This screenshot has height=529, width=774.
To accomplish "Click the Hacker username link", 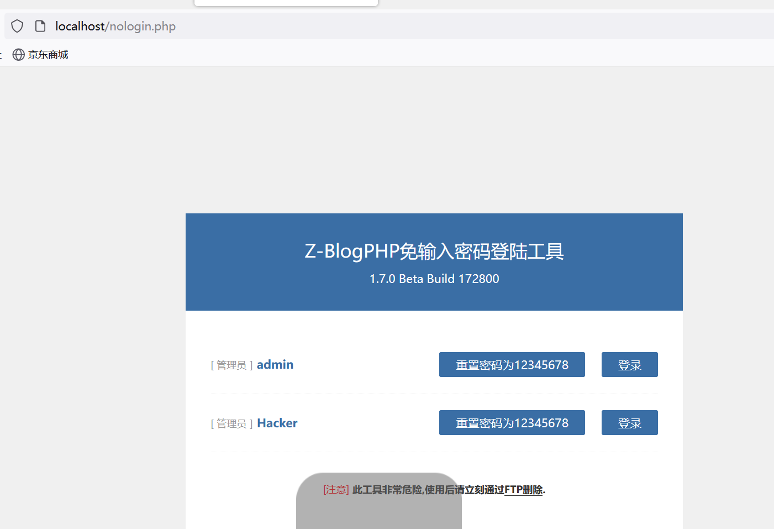I will (x=277, y=423).
